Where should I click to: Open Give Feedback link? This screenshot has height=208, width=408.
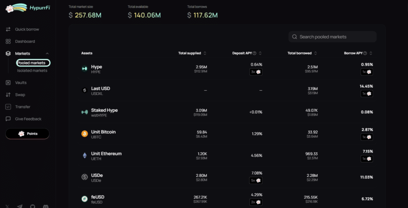tap(28, 119)
